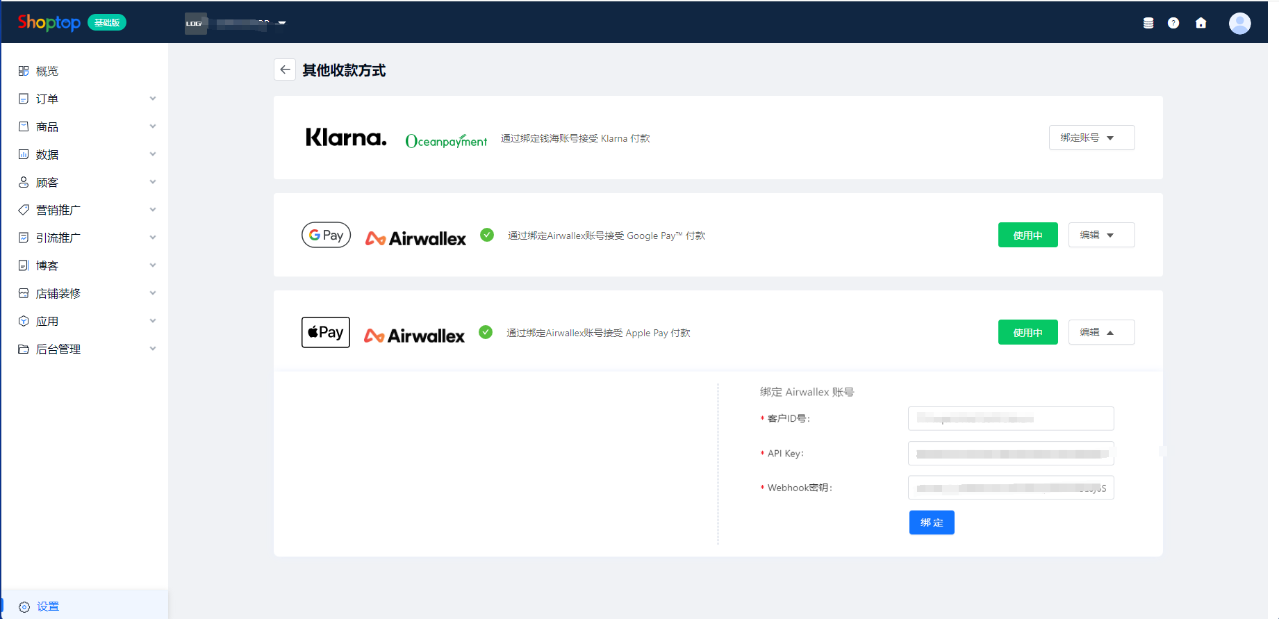
Task: Click the 数据 data icon
Action: [24, 154]
